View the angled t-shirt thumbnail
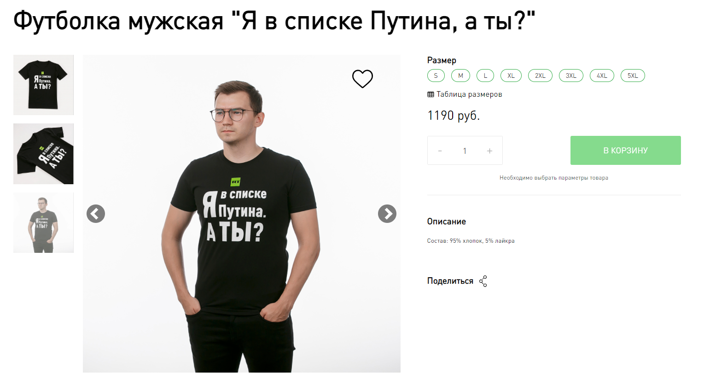 pyautogui.click(x=43, y=154)
